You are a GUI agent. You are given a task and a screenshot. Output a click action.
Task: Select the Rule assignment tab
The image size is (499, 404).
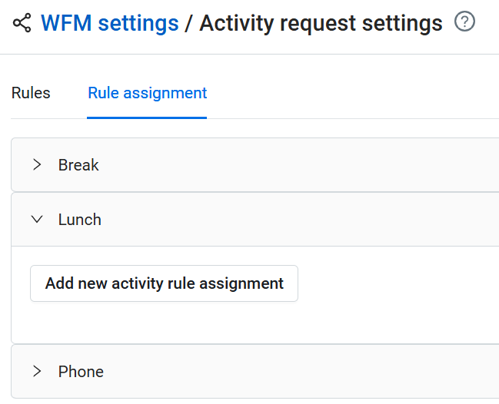[x=147, y=93]
